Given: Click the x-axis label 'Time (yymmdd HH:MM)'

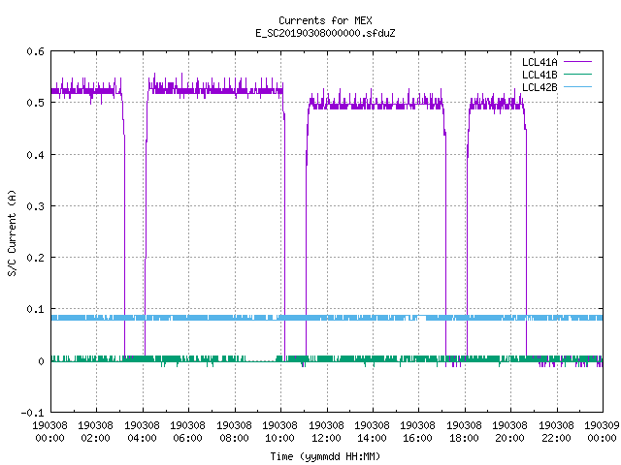Looking at the screenshot, I should point(325,456).
